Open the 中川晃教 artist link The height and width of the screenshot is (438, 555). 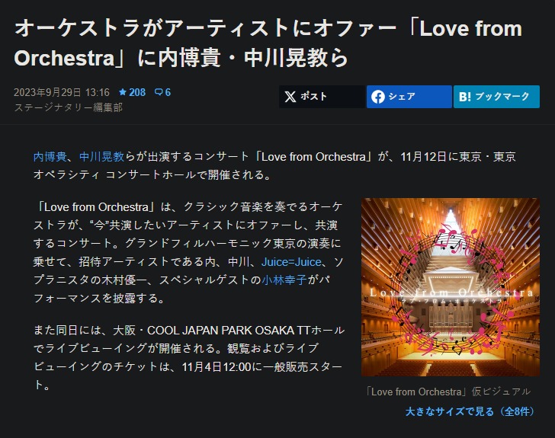pyautogui.click(x=101, y=156)
